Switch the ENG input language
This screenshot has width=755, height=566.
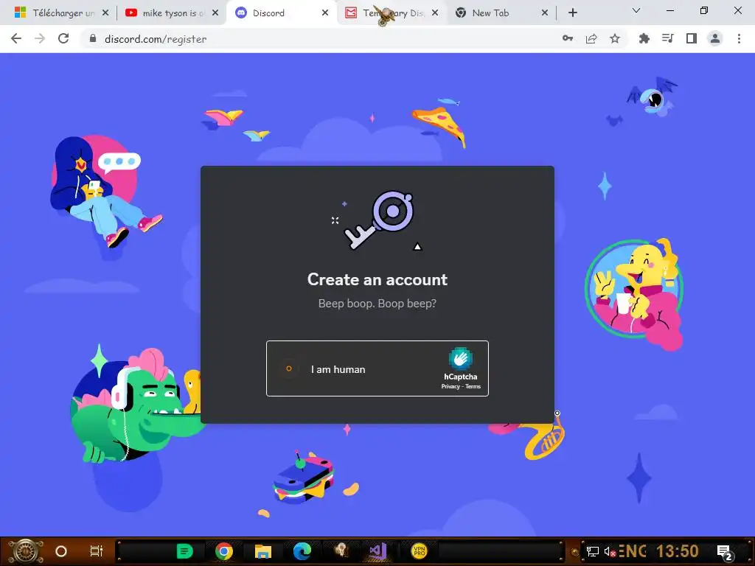tap(633, 551)
